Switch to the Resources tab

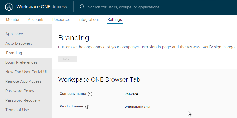point(61,20)
